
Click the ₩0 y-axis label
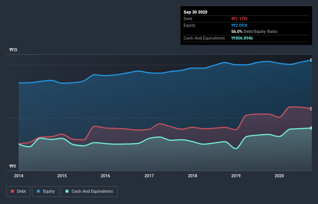pyautogui.click(x=12, y=166)
